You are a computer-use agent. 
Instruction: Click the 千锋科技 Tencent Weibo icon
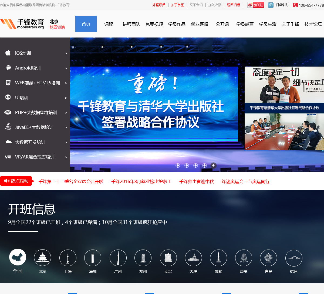[271, 5]
